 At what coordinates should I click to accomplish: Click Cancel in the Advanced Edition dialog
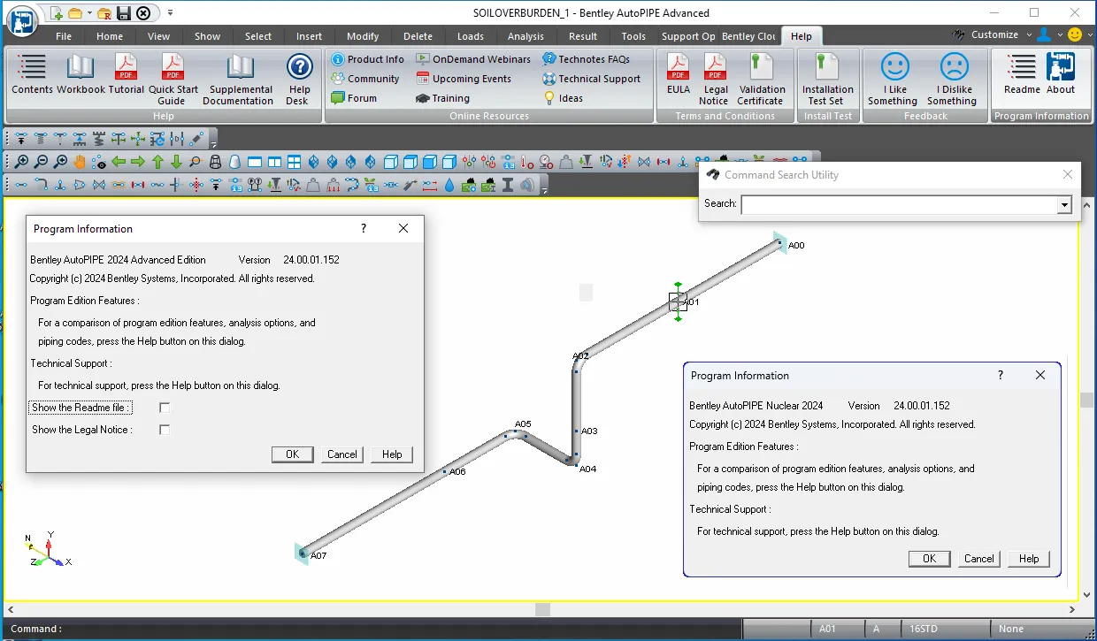342,454
